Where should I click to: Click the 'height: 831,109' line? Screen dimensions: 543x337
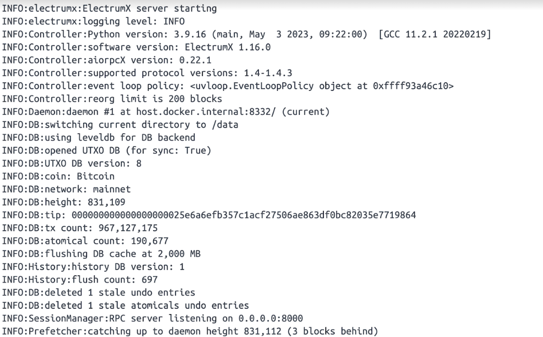tap(64, 202)
